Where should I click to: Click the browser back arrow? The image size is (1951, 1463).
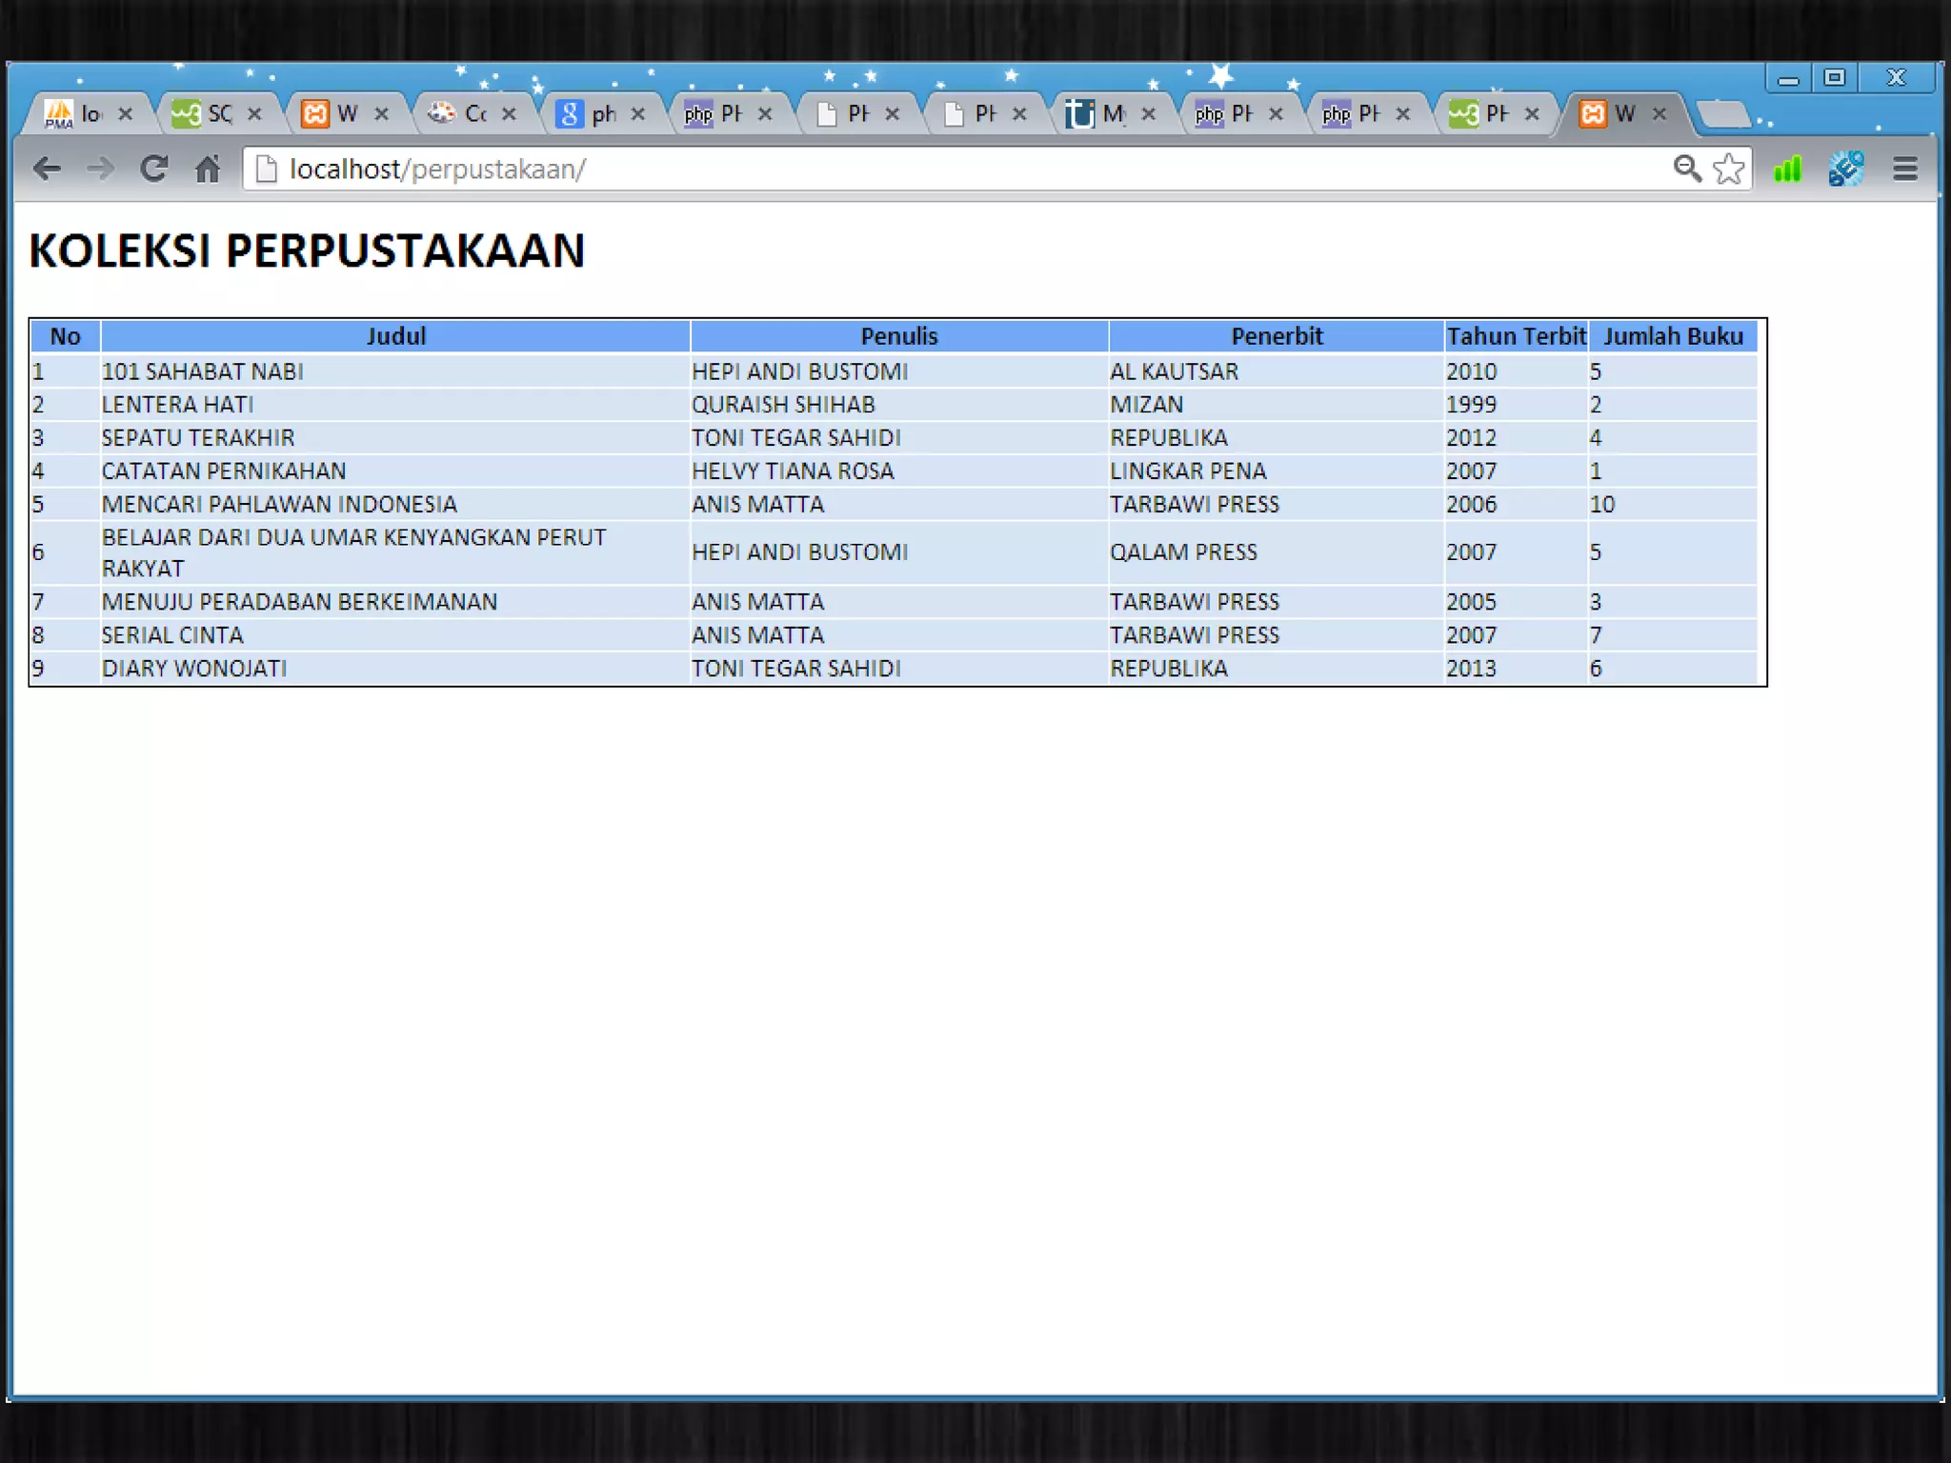tap(46, 170)
